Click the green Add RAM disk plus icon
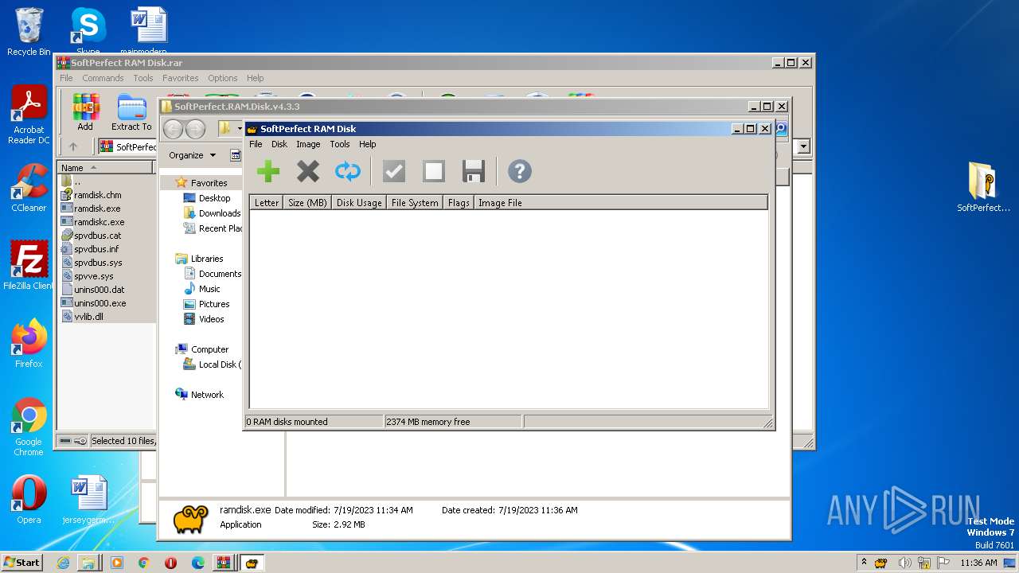Screen dimensions: 1019x573 [268, 171]
